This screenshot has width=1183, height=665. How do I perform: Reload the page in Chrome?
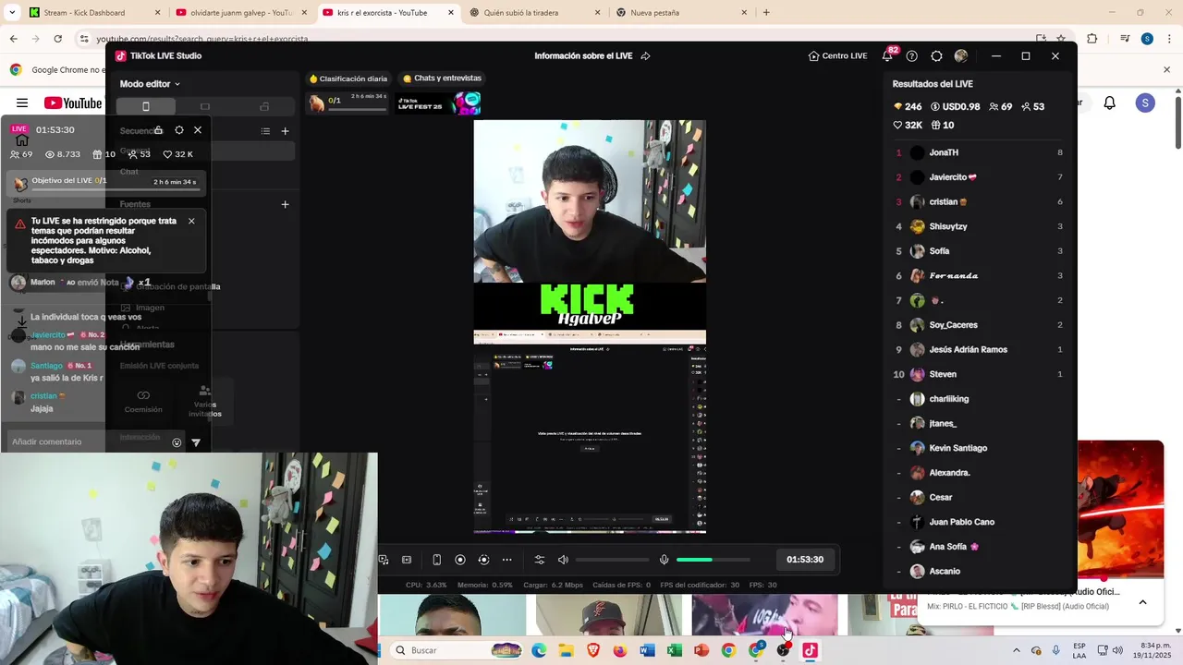point(57,39)
